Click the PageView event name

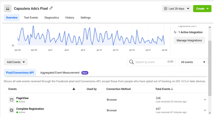coord(22,98)
